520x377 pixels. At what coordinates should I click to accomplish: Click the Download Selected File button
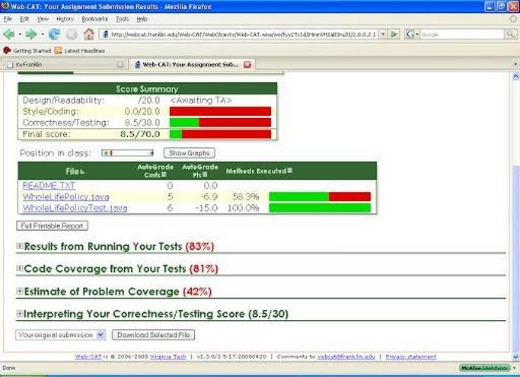[x=153, y=335]
